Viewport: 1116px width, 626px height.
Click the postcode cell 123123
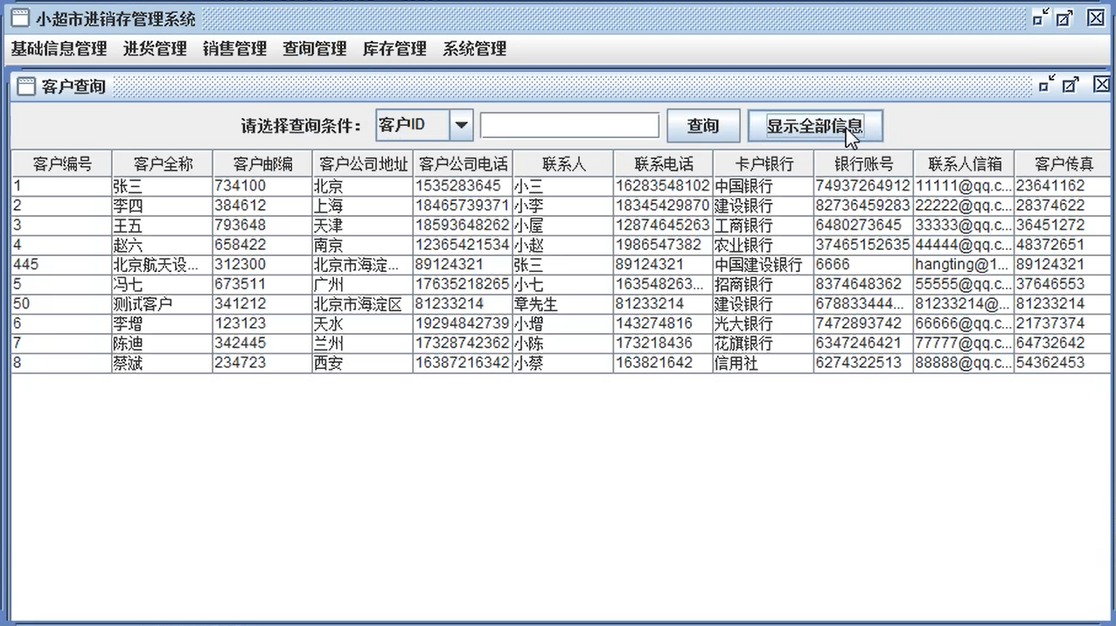pos(262,323)
